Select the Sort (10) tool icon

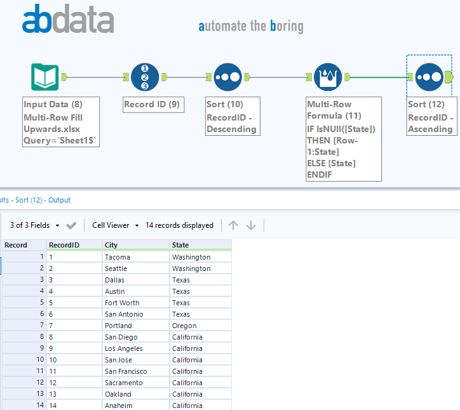[x=227, y=77]
